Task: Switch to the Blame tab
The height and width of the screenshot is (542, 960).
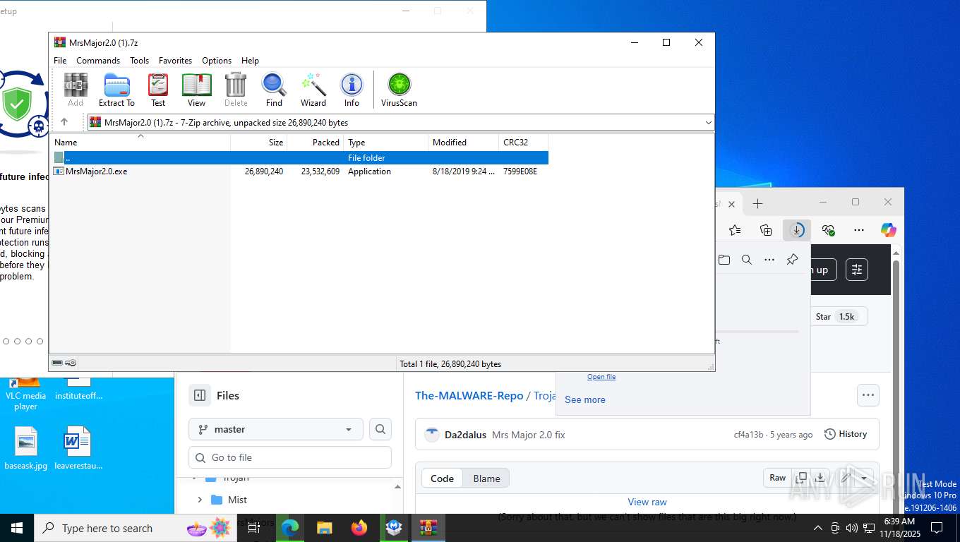Action: [486, 478]
